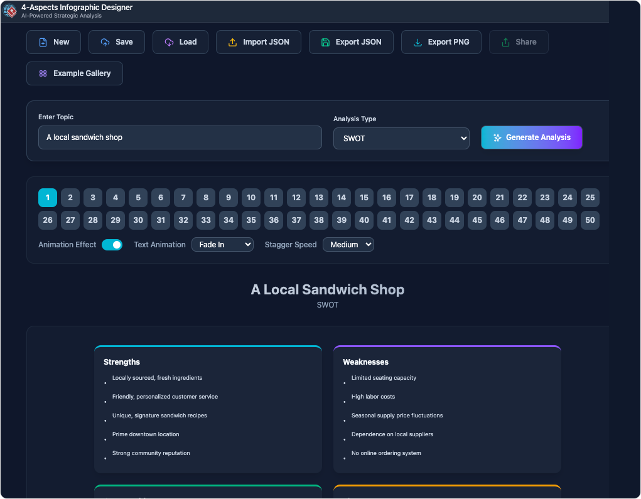Click the Share button
This screenshot has height=499, width=641.
point(519,42)
